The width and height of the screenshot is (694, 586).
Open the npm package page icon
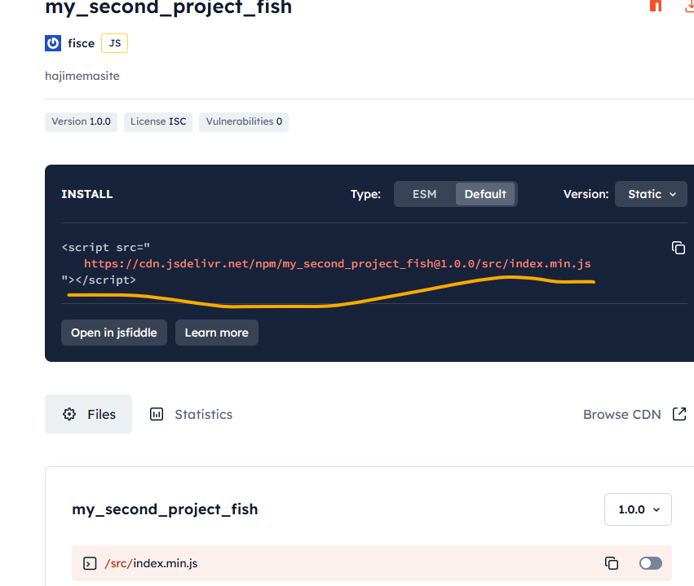click(x=656, y=7)
